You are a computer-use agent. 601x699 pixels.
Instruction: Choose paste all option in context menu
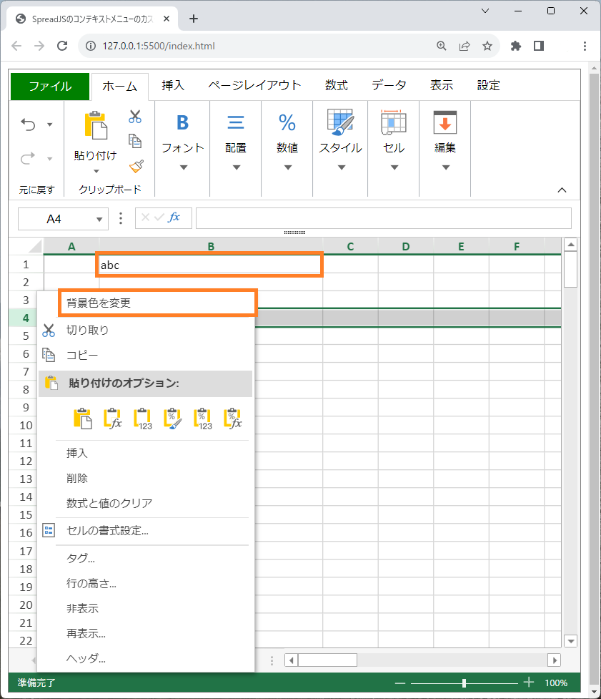83,419
